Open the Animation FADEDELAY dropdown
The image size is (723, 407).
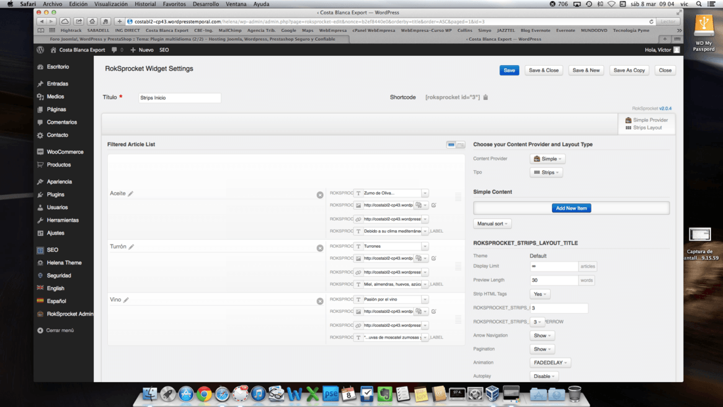[550, 363]
